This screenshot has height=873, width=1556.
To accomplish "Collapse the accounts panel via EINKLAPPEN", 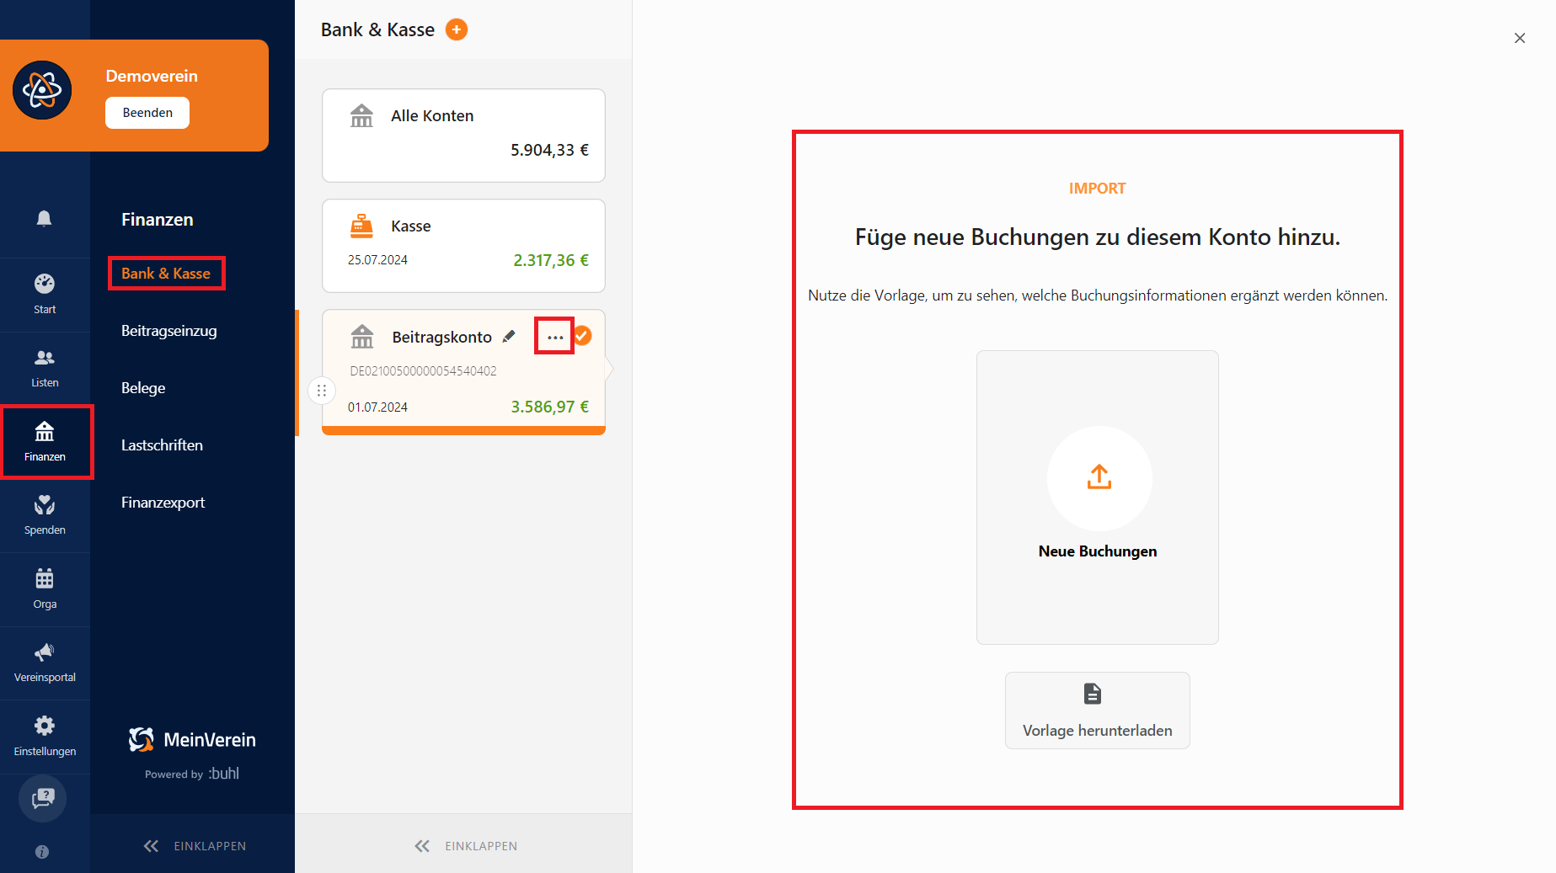I will pyautogui.click(x=465, y=846).
